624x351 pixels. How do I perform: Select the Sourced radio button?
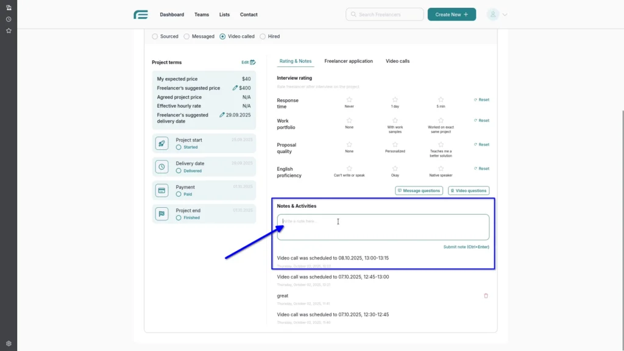click(x=155, y=36)
